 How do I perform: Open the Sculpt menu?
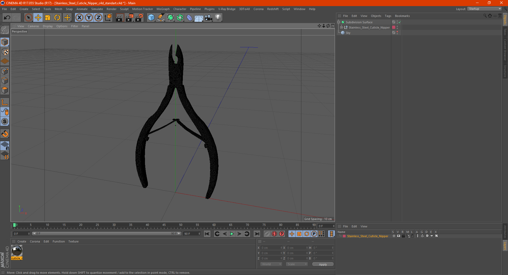tap(124, 9)
